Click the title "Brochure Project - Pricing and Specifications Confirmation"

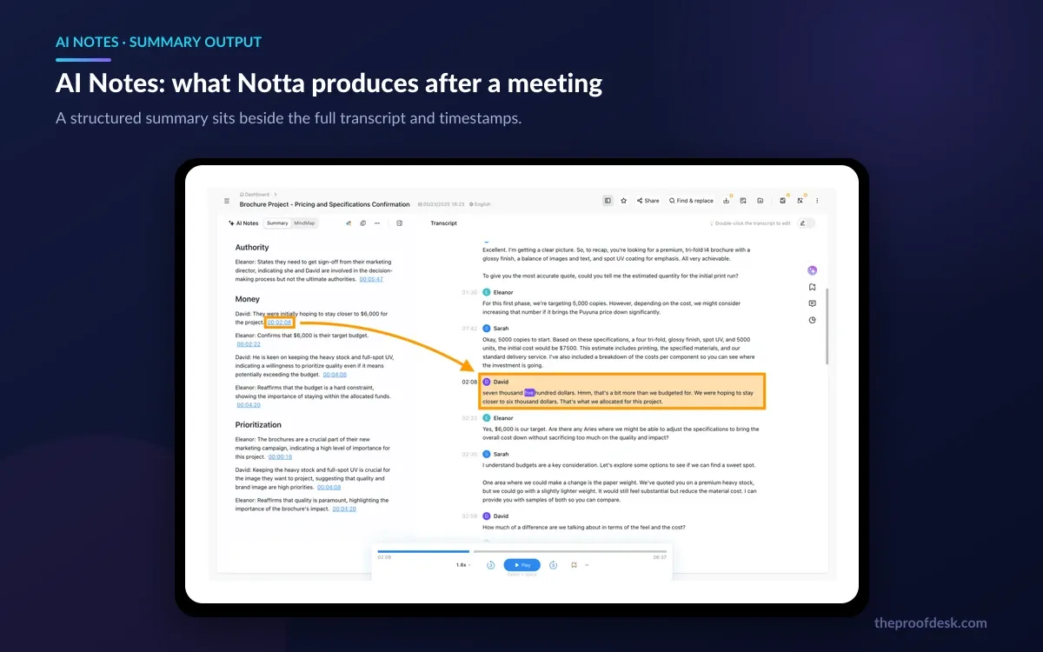pyautogui.click(x=324, y=204)
